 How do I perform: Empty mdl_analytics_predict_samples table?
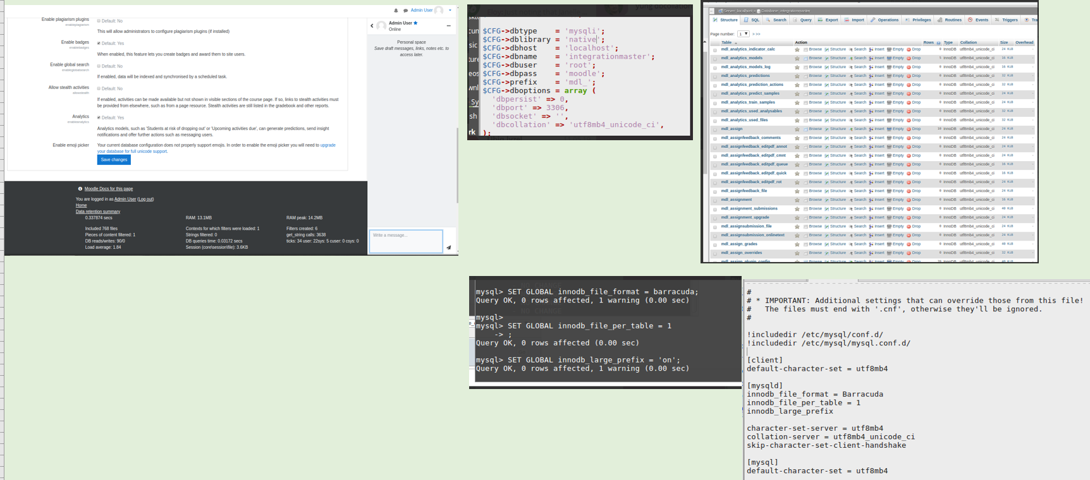[895, 93]
